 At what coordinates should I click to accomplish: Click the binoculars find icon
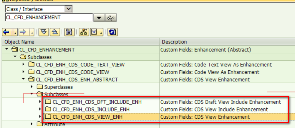[x=69, y=32]
